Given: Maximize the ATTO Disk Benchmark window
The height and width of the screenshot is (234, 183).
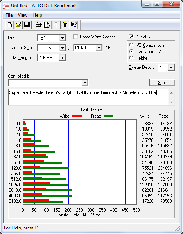Looking at the screenshot, I should [x=157, y=4].
